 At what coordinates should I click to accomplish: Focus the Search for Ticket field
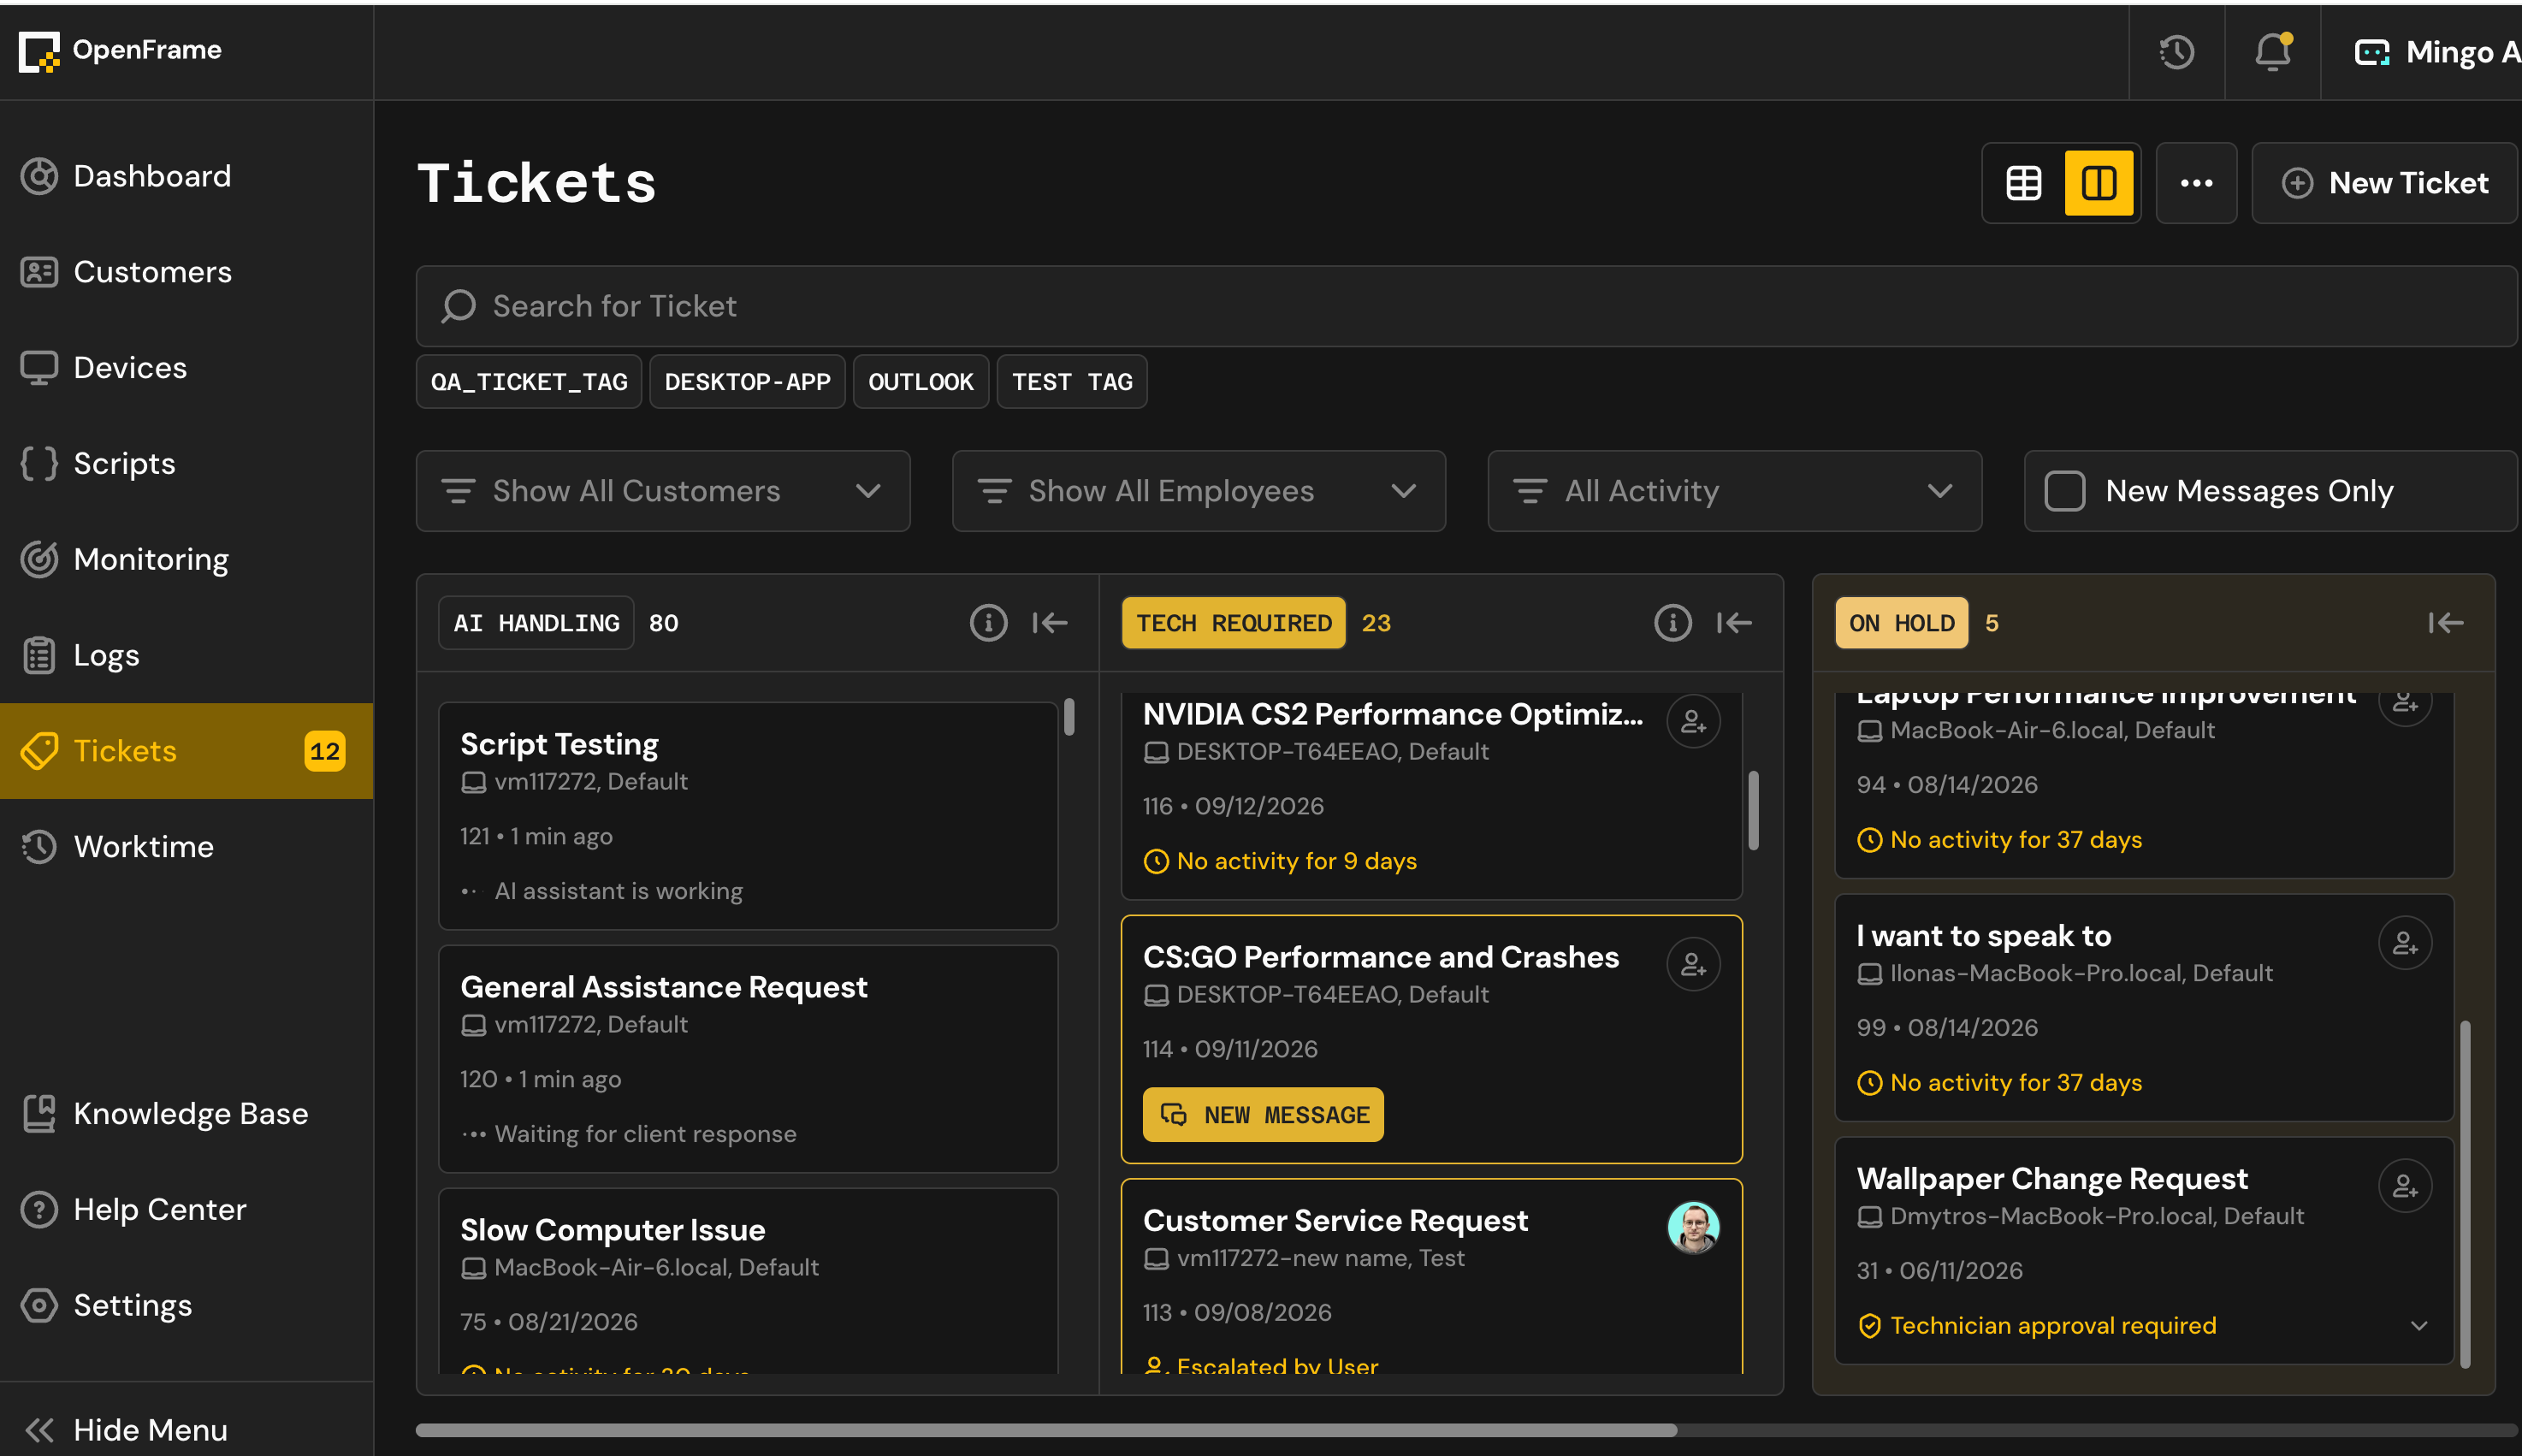1466,306
